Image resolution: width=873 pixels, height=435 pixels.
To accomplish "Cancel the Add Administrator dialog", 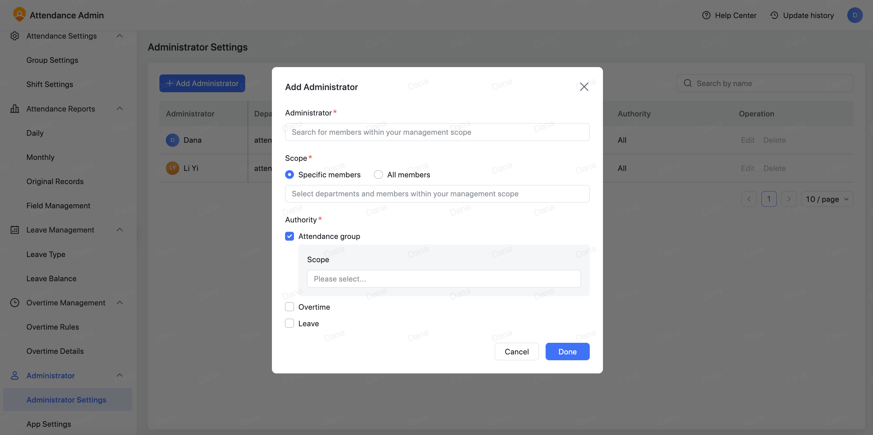I will [517, 351].
